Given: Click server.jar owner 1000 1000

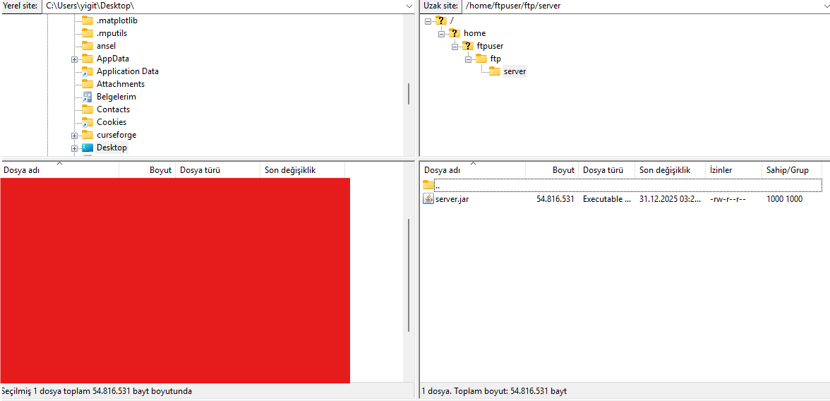Looking at the screenshot, I should (x=785, y=199).
